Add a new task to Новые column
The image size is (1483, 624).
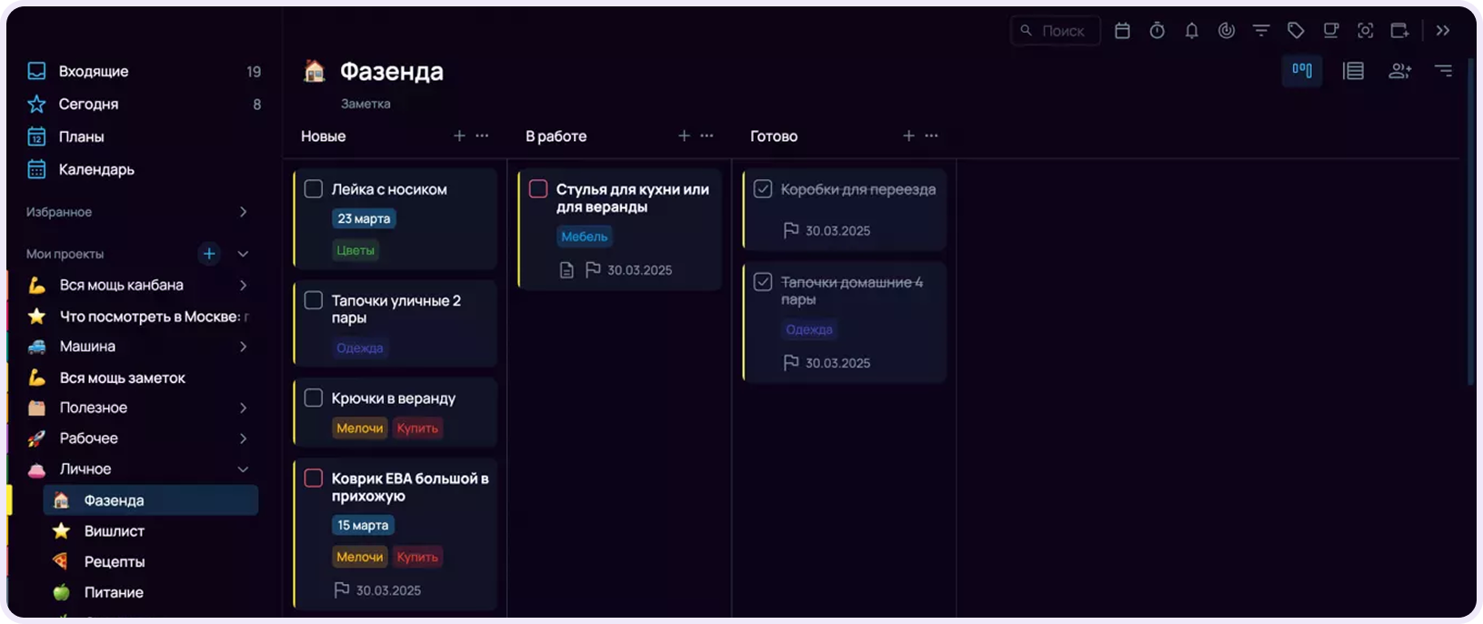click(x=459, y=136)
